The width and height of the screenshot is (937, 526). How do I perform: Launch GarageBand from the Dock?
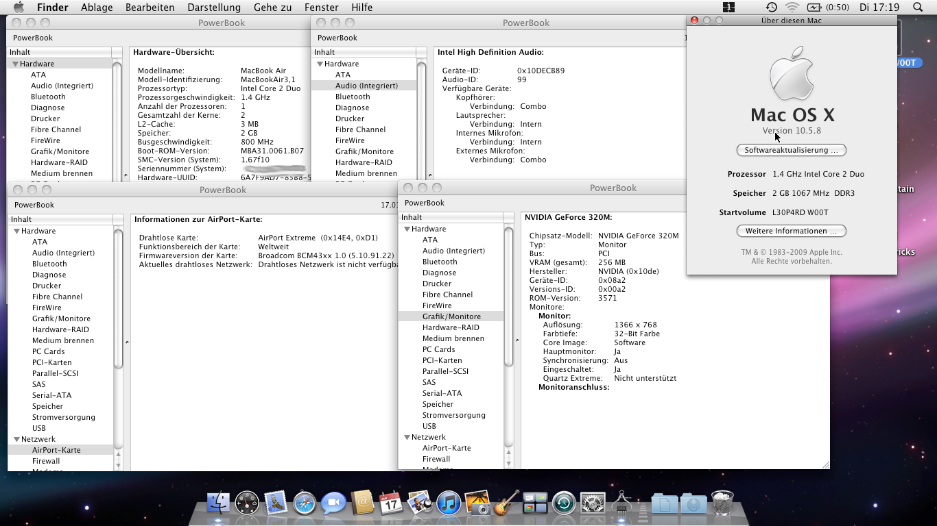tap(506, 503)
